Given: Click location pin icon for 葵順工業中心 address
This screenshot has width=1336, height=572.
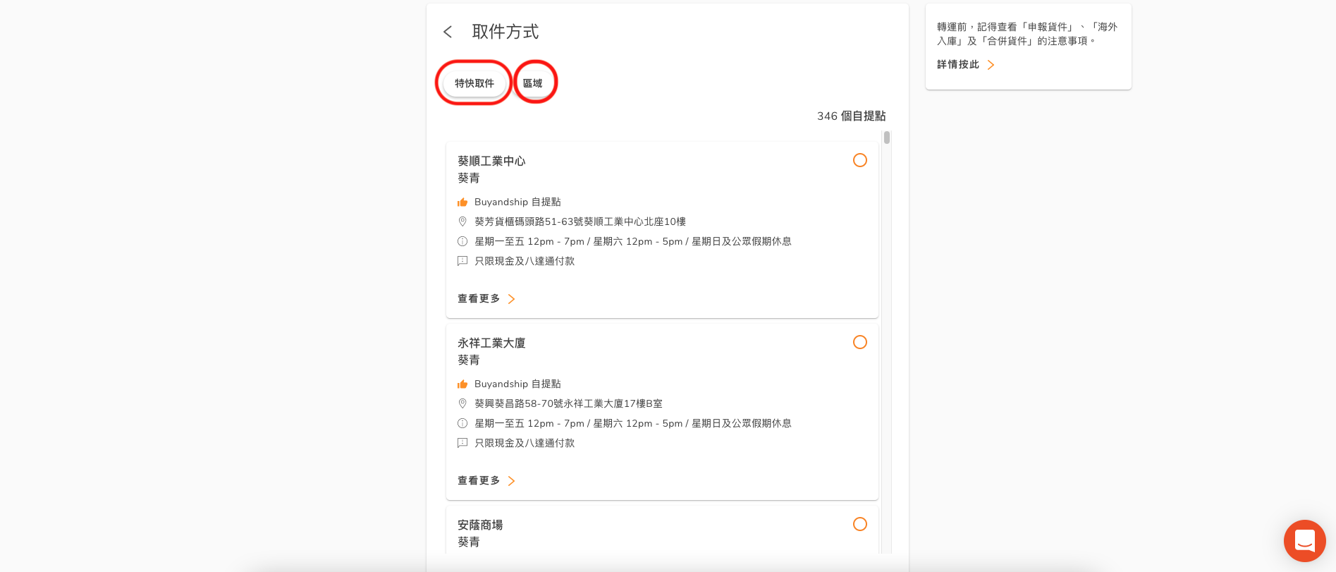Looking at the screenshot, I should click(x=462, y=221).
